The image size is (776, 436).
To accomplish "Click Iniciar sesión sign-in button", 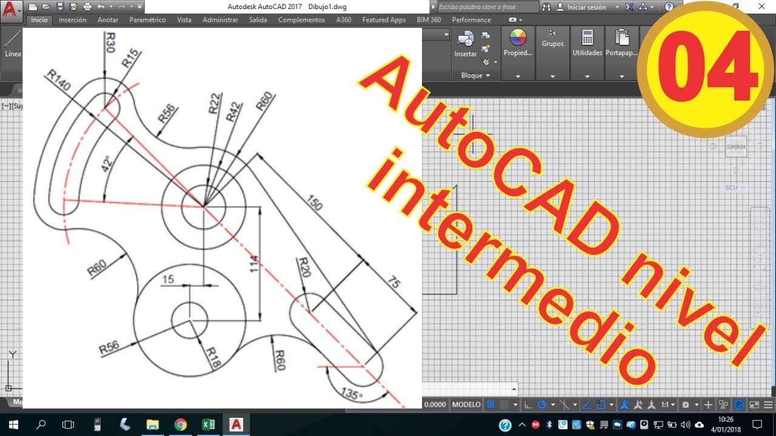I will [586, 7].
